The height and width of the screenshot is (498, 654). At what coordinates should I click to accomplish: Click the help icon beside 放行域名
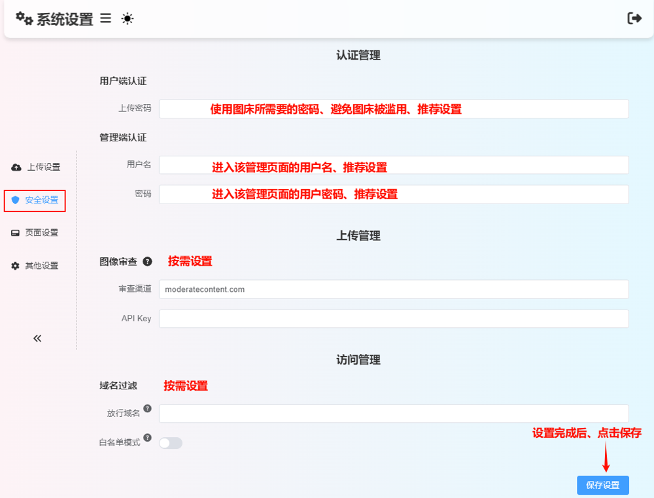click(x=147, y=408)
